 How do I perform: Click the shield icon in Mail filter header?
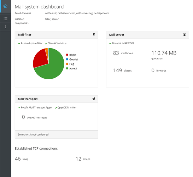point(94,34)
